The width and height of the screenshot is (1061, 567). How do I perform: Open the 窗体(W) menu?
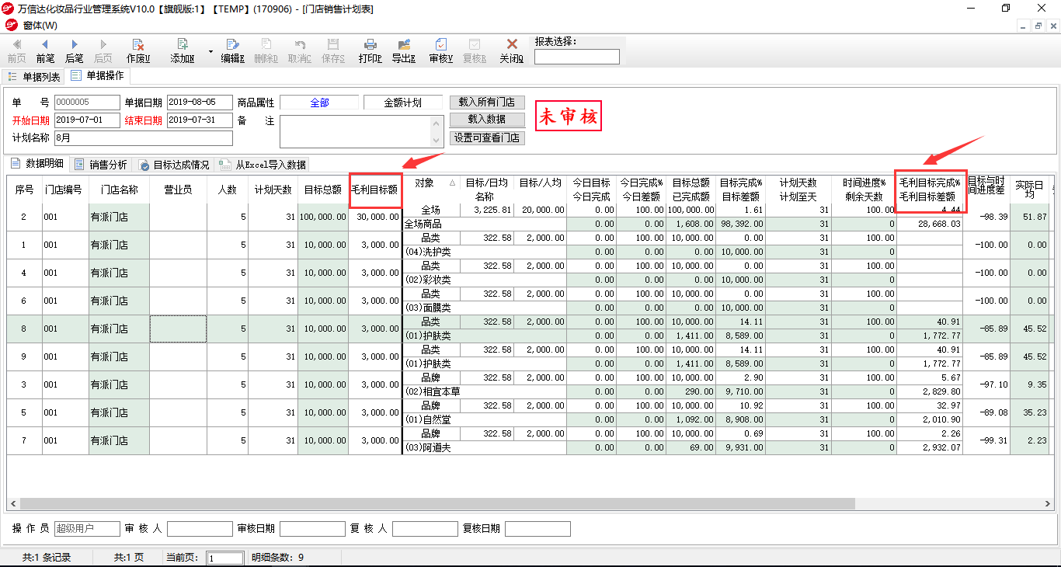pos(40,25)
